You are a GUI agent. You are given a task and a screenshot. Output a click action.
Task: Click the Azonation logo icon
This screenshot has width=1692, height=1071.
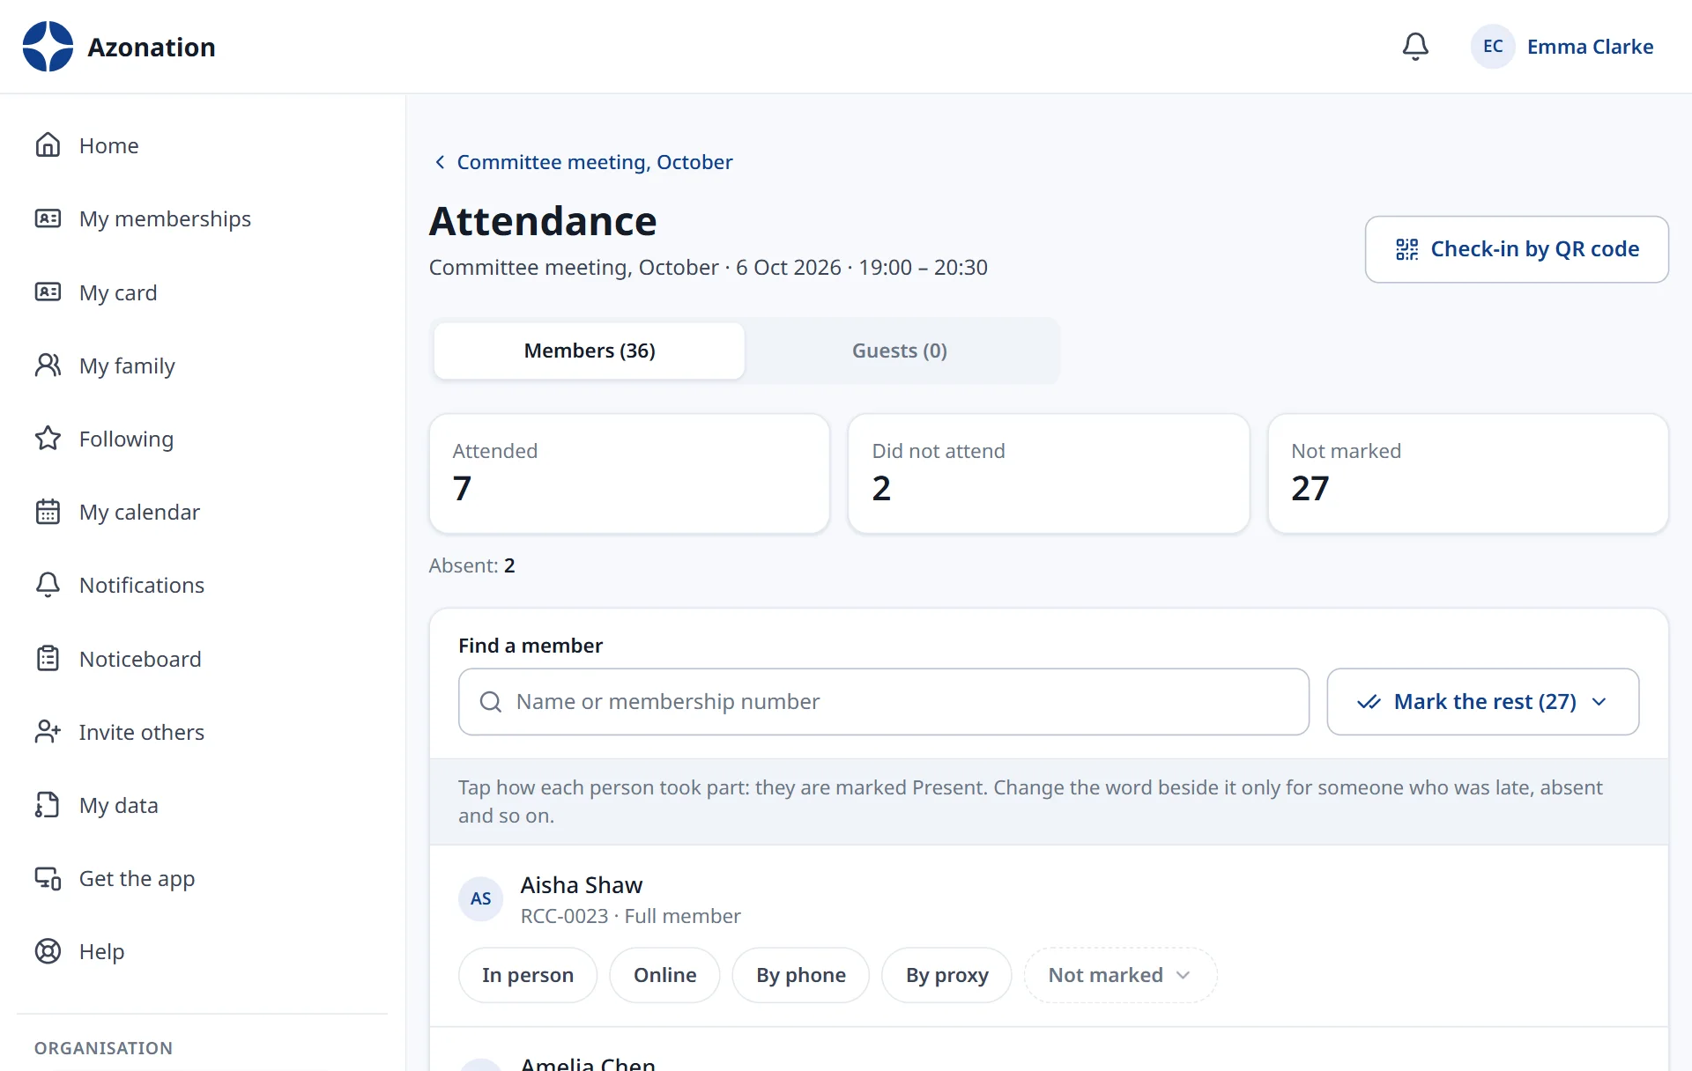coord(48,47)
